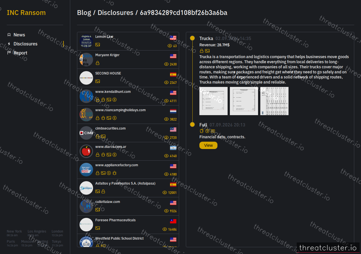The width and height of the screenshot is (361, 254).
Task: Click image icon in SECOND HOUSE row
Action: (98, 81)
